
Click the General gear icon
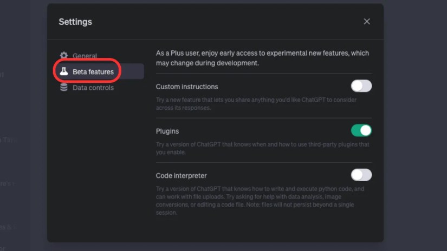pyautogui.click(x=64, y=55)
